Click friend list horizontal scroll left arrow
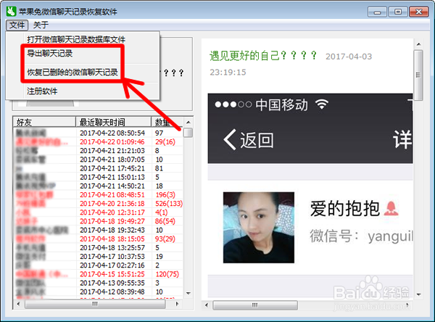 pyautogui.click(x=18, y=304)
